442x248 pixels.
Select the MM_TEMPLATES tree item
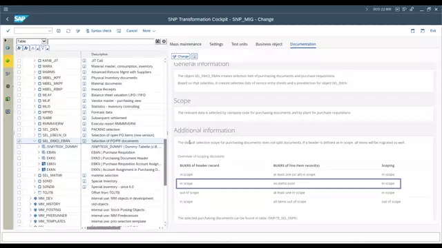pos(52,221)
